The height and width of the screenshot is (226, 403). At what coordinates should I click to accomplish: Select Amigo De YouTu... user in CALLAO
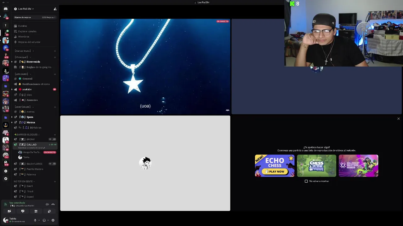click(37, 152)
